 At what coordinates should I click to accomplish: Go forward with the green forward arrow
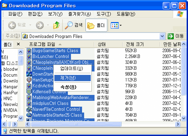tap(40, 25)
